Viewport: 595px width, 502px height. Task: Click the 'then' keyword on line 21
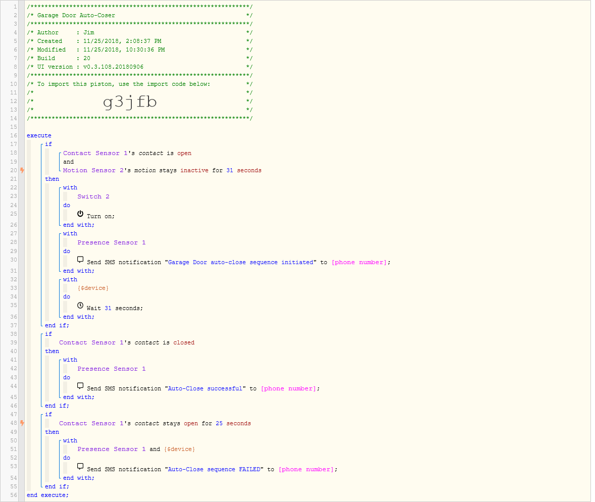pyautogui.click(x=52, y=179)
